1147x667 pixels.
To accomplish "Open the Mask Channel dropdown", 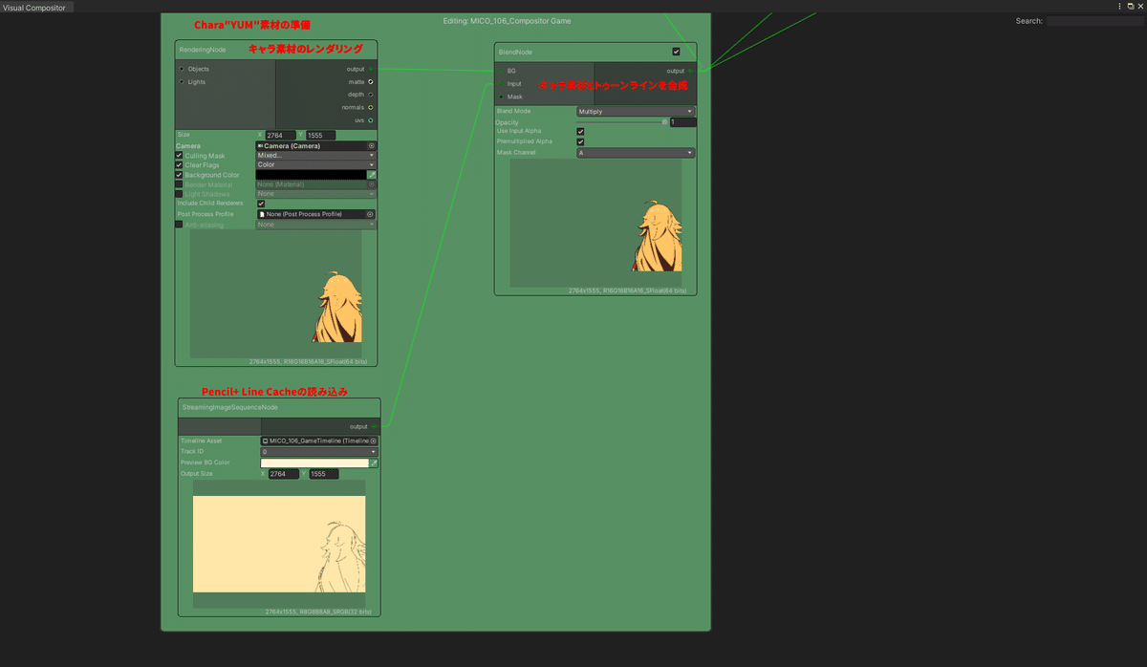I will tap(636, 152).
